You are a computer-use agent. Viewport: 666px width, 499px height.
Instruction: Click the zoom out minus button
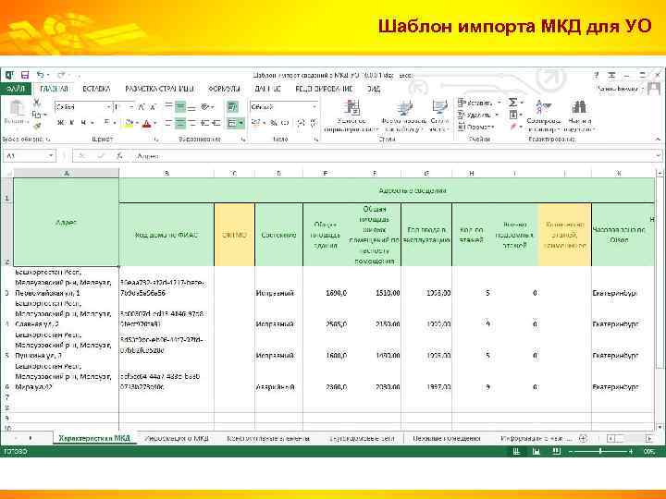click(x=571, y=452)
